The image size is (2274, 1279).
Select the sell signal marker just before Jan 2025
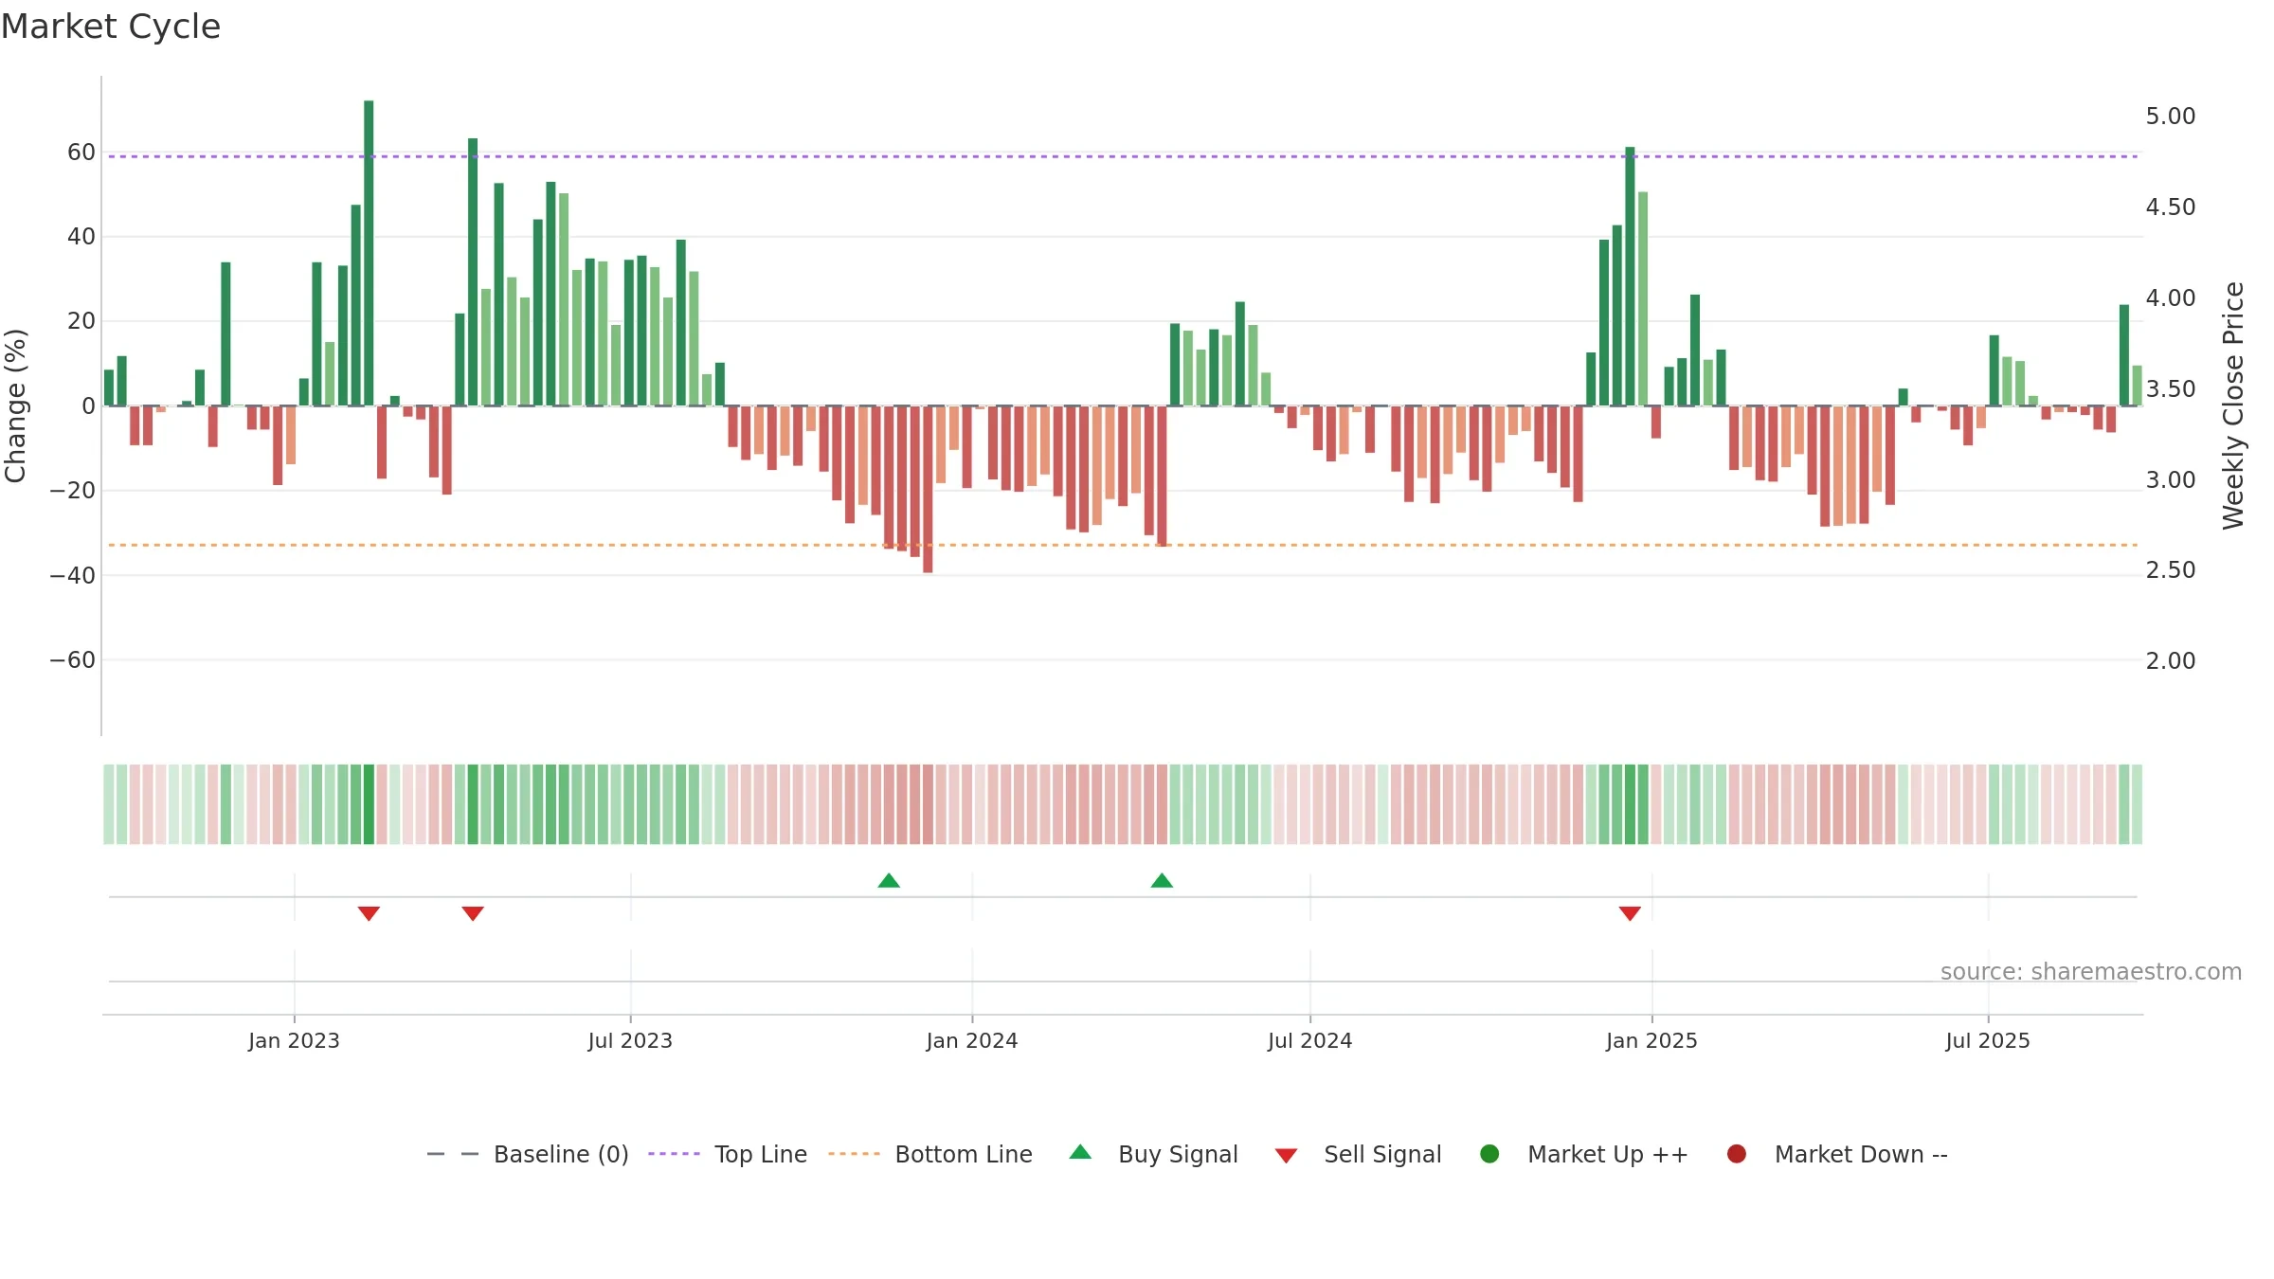1630,913
